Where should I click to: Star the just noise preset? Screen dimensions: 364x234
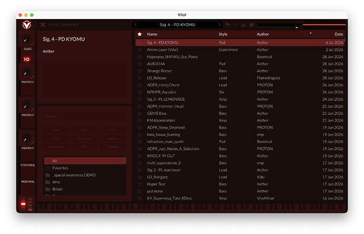(139, 191)
